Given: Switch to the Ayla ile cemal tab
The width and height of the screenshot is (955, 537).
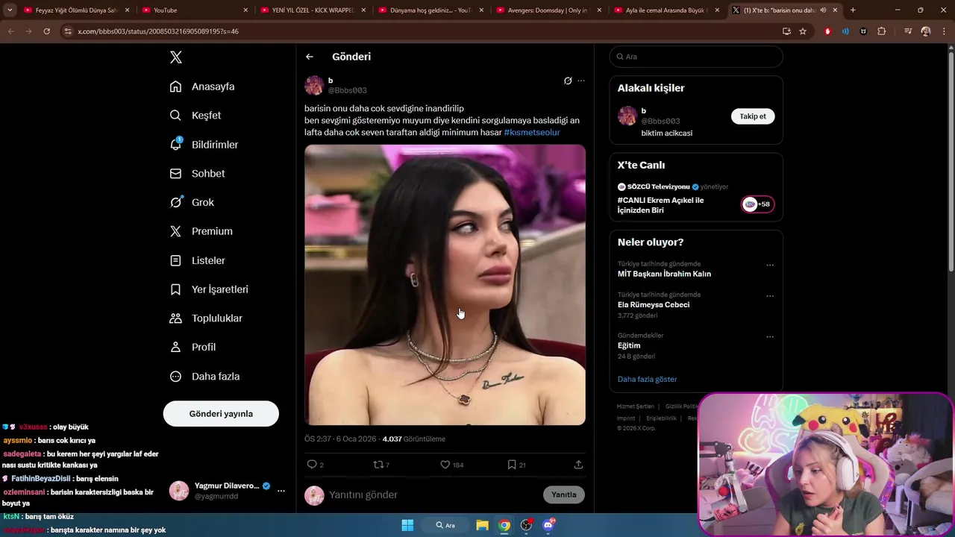Looking at the screenshot, I should 666,10.
